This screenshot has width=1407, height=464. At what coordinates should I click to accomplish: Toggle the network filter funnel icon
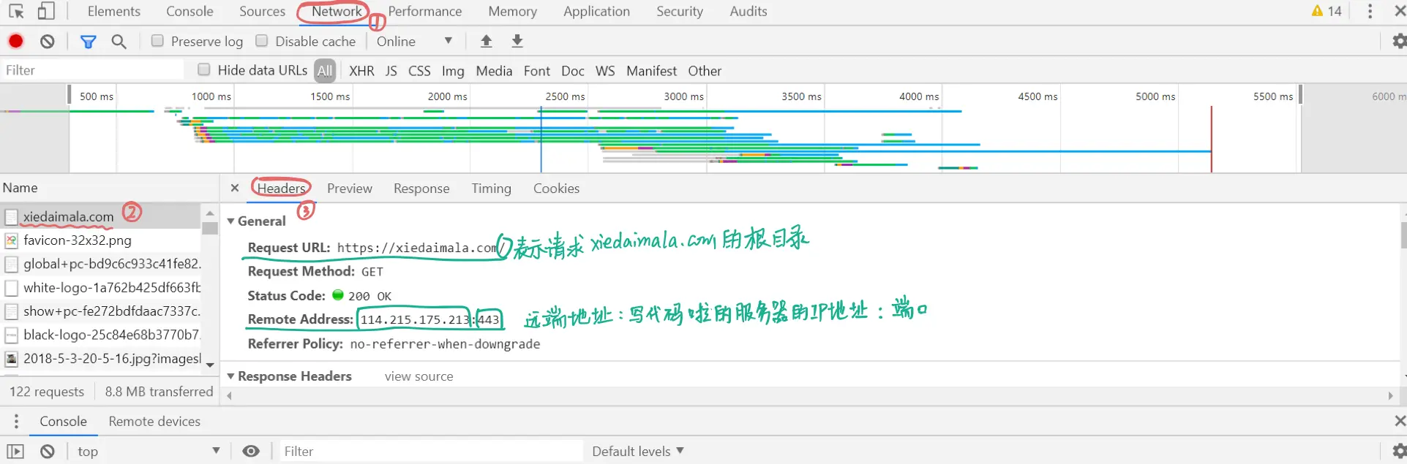(x=89, y=42)
